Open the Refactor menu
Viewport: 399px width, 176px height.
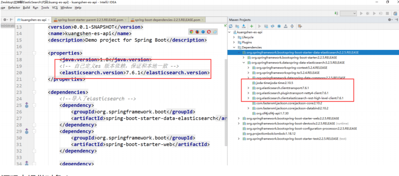14,8
